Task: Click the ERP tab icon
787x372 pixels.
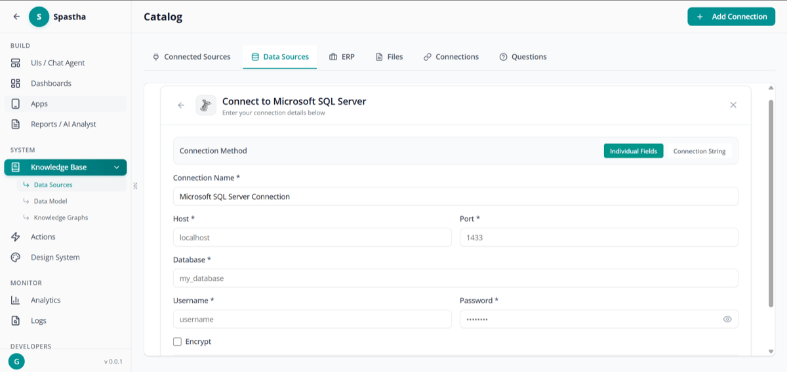Action: [333, 57]
